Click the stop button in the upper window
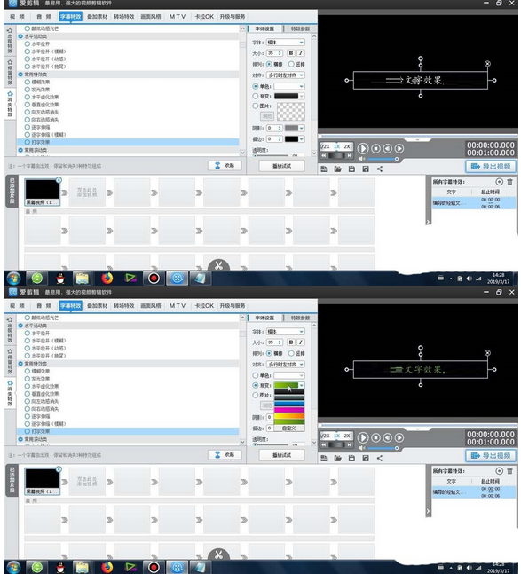 click(x=375, y=148)
